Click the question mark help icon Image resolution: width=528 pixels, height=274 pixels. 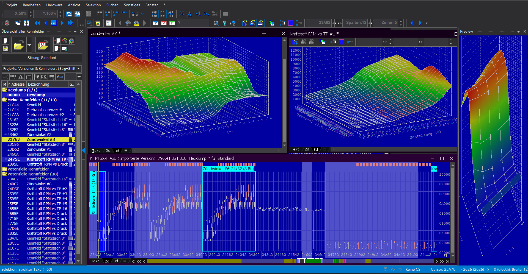point(224,23)
